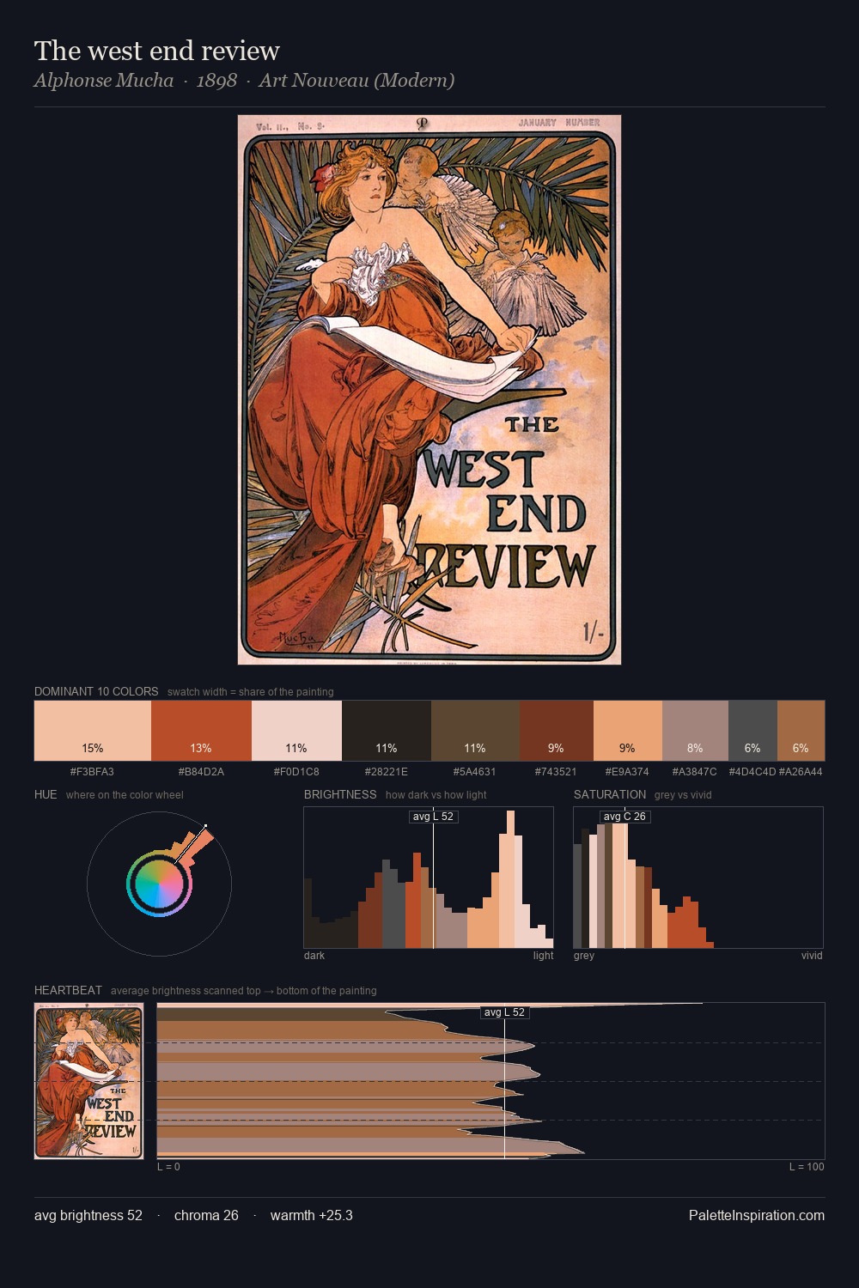Click the title 'The west end review'
Screen dimensions: 859x1288
157,51
